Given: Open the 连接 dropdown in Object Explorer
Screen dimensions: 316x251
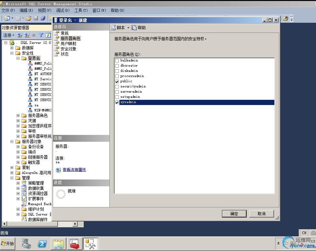Looking at the screenshot, I should (x=9, y=35).
